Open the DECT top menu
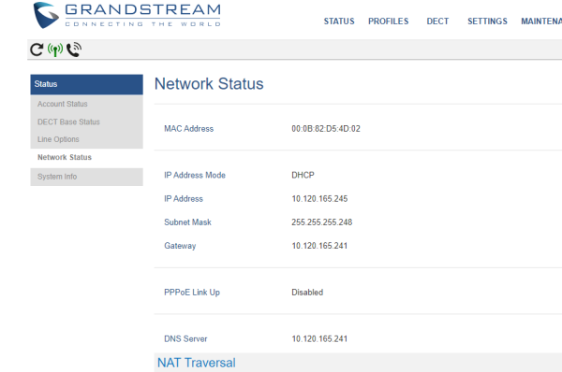The width and height of the screenshot is (562, 372). click(437, 21)
